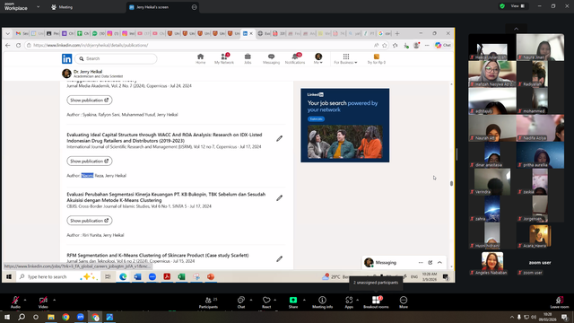
Task: Open Meeting info
Action: pyautogui.click(x=323, y=302)
